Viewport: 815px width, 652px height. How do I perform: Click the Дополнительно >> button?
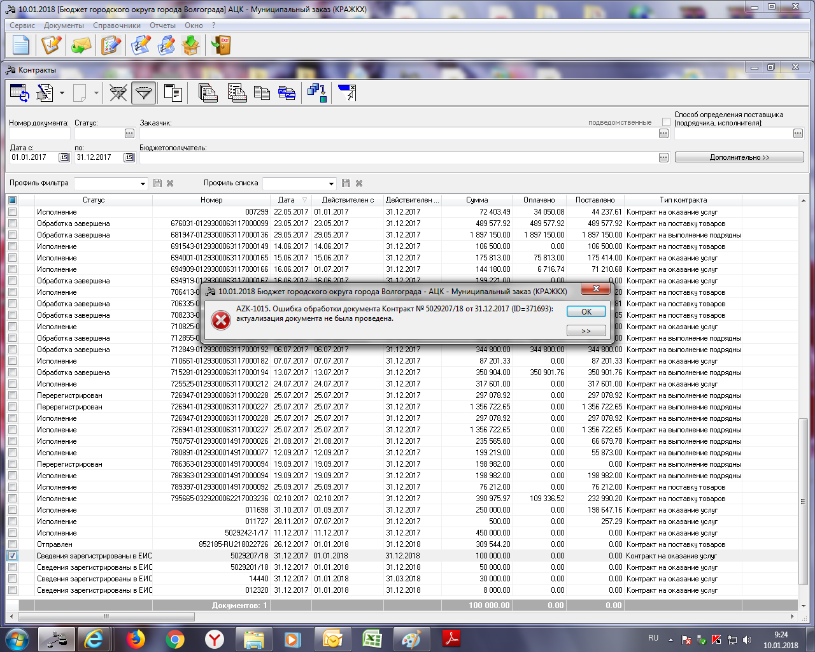pos(739,157)
